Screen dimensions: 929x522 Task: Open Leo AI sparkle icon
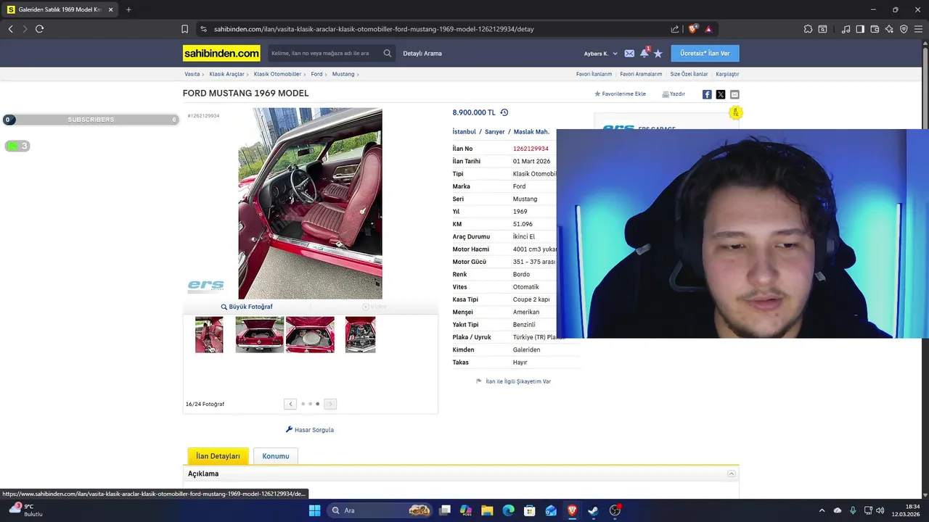click(x=890, y=29)
